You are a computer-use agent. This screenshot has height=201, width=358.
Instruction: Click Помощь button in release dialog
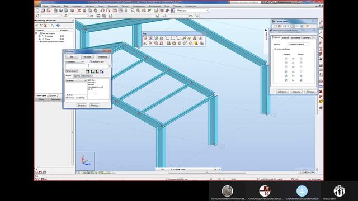click(x=310, y=92)
